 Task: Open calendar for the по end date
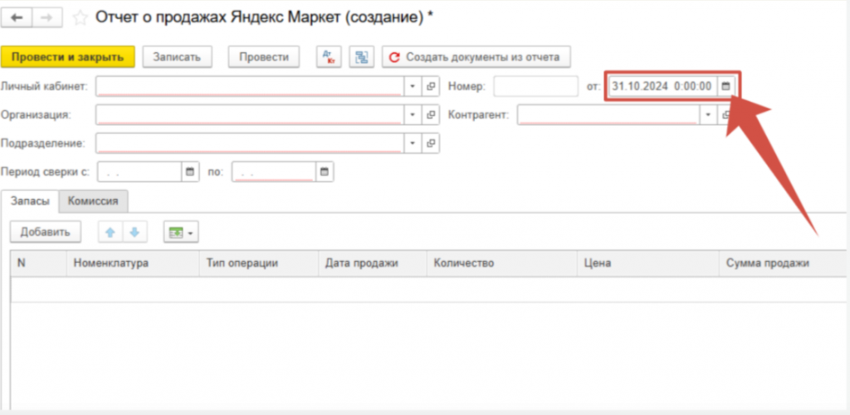coord(325,172)
